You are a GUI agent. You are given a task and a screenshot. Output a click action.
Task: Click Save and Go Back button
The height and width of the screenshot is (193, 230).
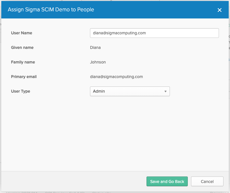167,181
